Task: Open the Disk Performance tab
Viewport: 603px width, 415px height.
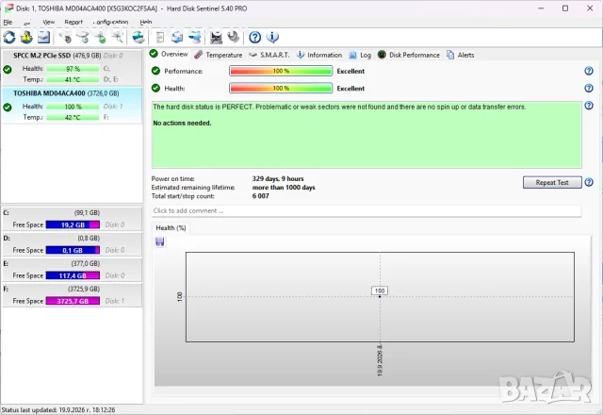Action: tap(408, 55)
